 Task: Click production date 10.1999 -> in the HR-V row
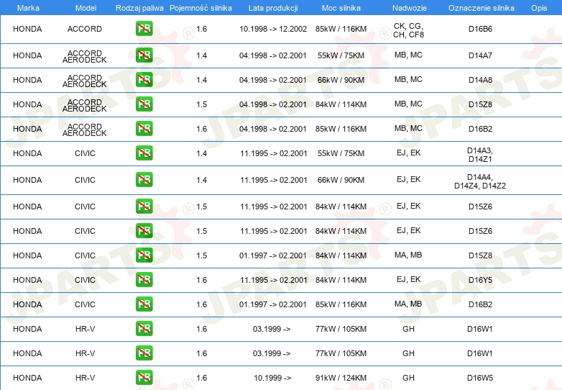tap(272, 378)
